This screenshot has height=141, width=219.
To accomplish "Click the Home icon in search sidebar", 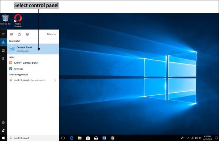I will click(x=3, y=42).
